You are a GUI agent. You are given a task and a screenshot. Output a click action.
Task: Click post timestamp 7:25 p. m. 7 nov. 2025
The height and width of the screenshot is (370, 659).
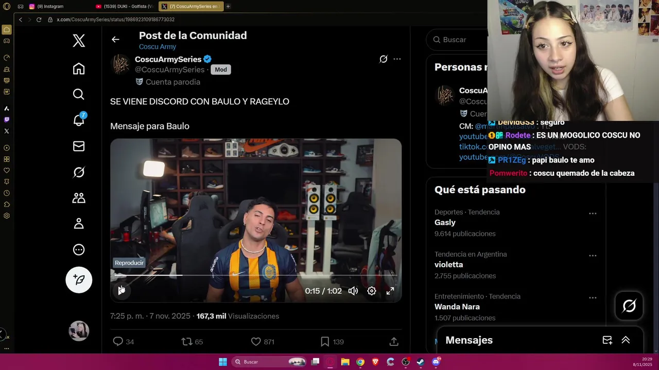tap(150, 316)
